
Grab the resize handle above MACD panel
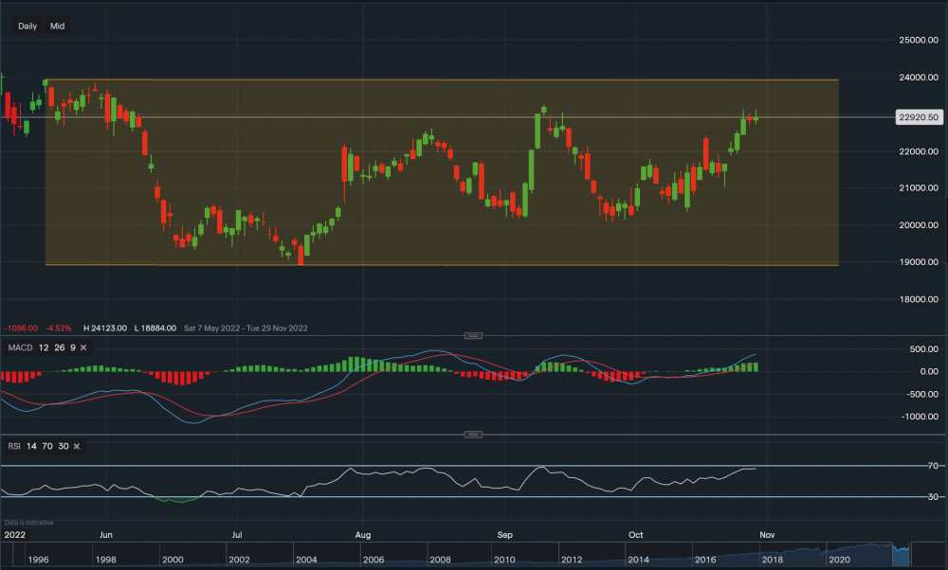point(473,335)
